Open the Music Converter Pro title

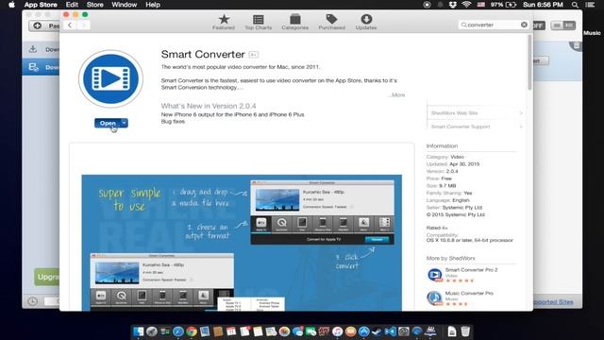click(469, 293)
